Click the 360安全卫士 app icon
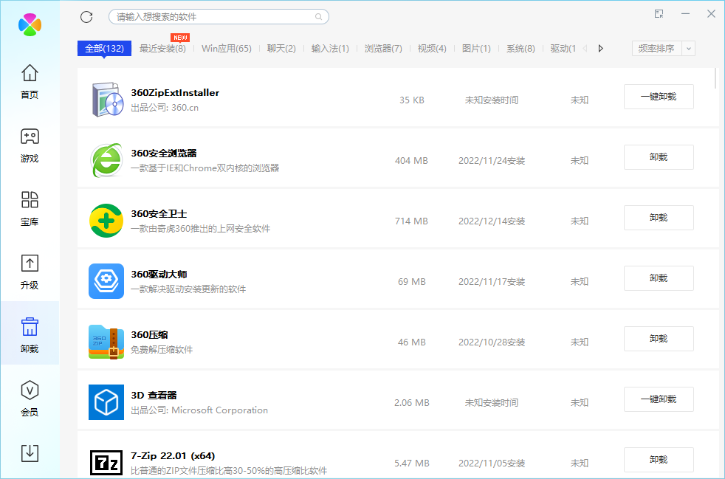Viewport: 725px width, 479px height. (106, 221)
